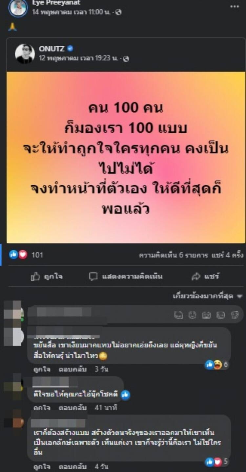Open the quoted text image with gradient background
The image size is (246, 472).
tap(126, 158)
